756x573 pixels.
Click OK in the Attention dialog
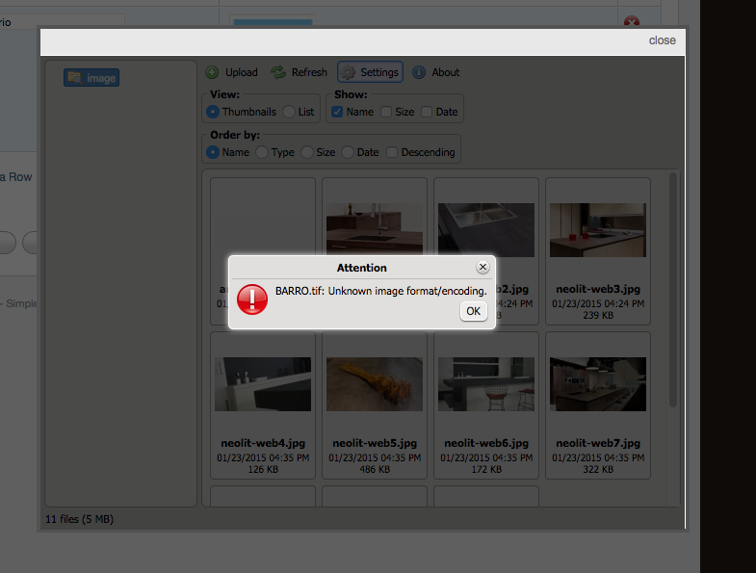[x=474, y=311]
